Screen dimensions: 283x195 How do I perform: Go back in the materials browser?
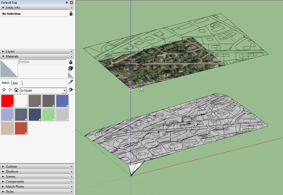coord(4,90)
